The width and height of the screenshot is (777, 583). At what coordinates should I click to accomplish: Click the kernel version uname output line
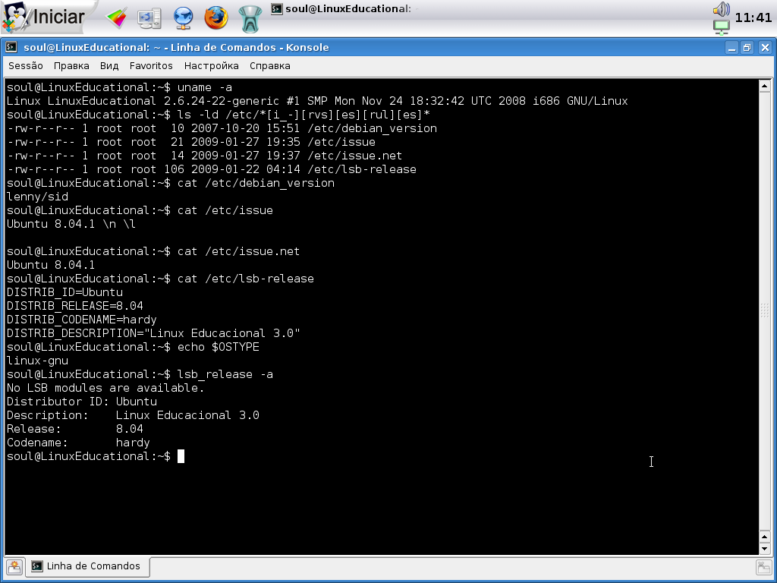(317, 101)
